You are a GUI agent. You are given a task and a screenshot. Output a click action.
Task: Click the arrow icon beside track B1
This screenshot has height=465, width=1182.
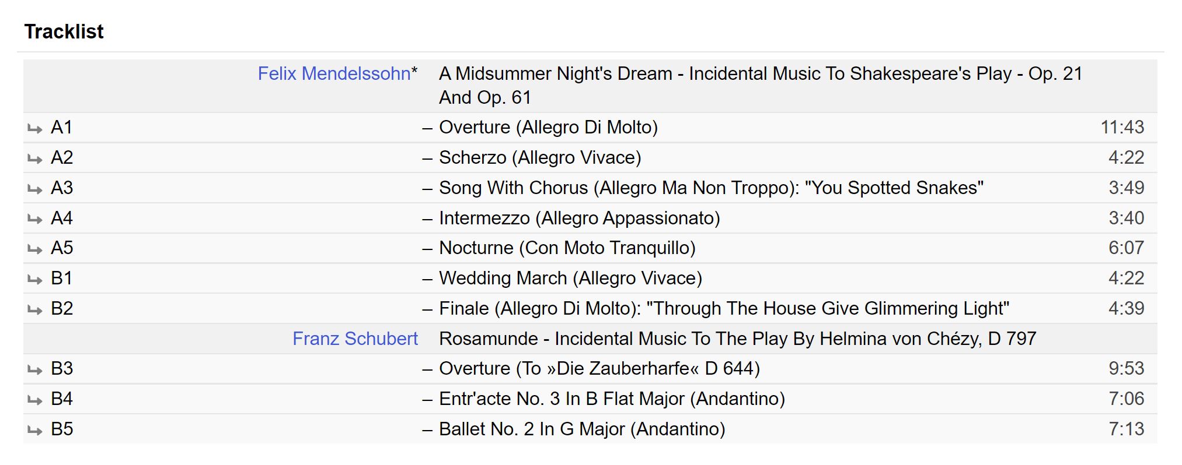coord(35,280)
